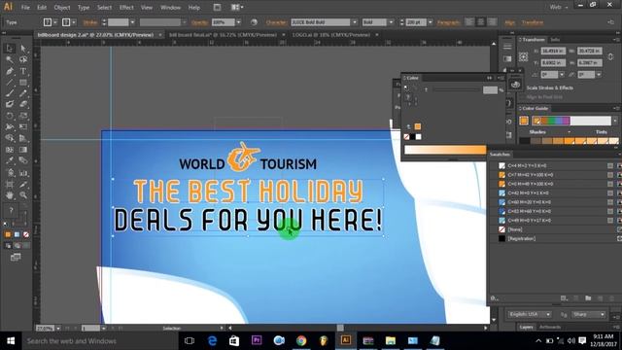Open the File menu
Image resolution: width=622 pixels, height=350 pixels.
25,7
